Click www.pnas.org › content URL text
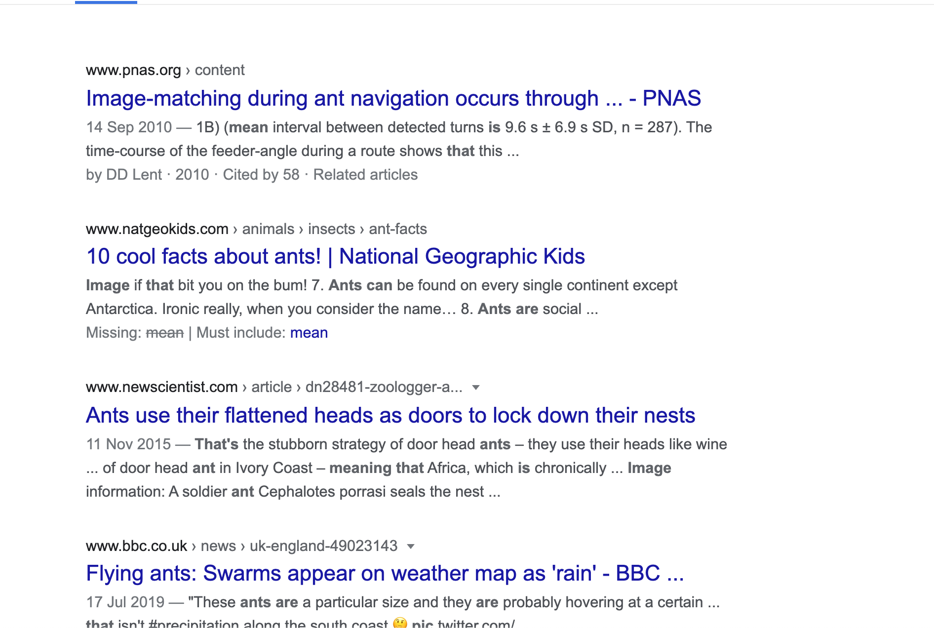The width and height of the screenshot is (934, 628). (165, 70)
